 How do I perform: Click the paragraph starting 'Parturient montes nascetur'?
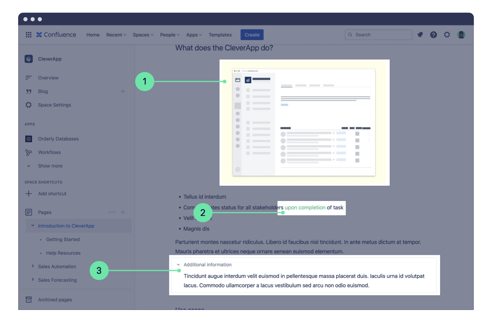(298, 247)
